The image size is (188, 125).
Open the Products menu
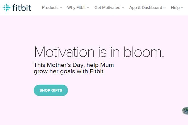(50, 8)
